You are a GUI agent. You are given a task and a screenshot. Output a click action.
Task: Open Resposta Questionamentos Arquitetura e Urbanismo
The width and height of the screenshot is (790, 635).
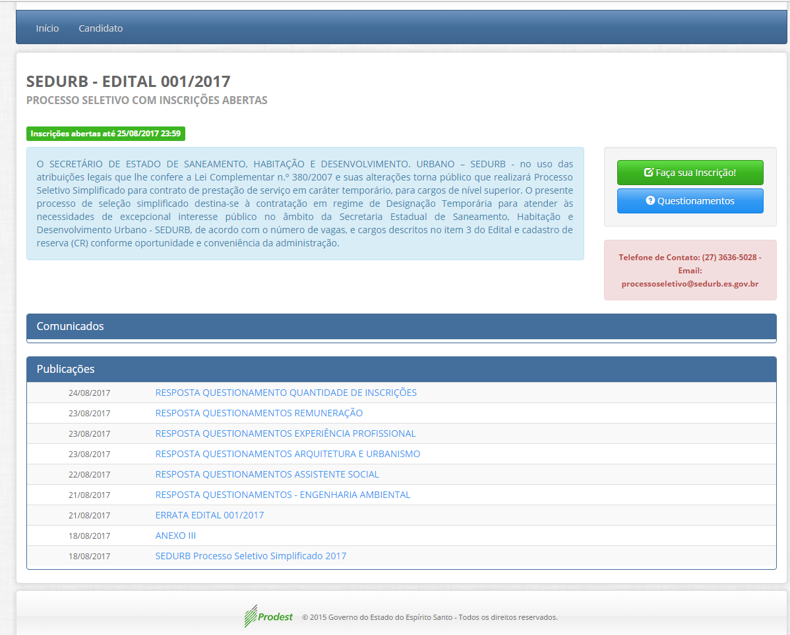288,454
